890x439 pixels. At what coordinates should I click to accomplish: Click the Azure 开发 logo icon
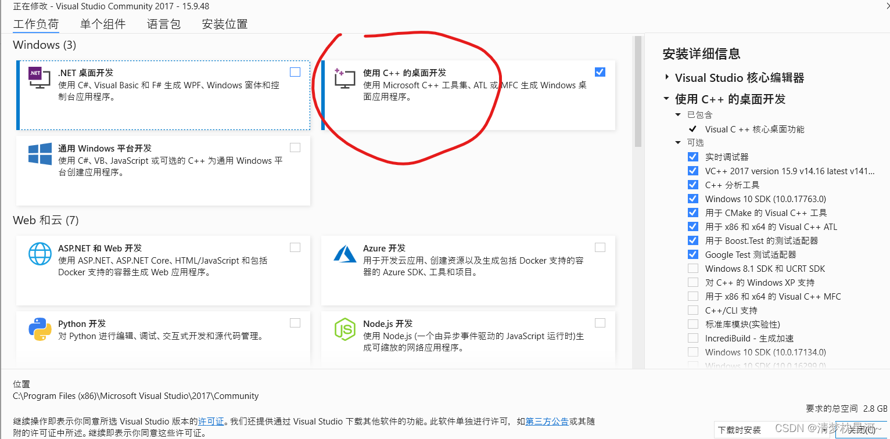(x=344, y=253)
